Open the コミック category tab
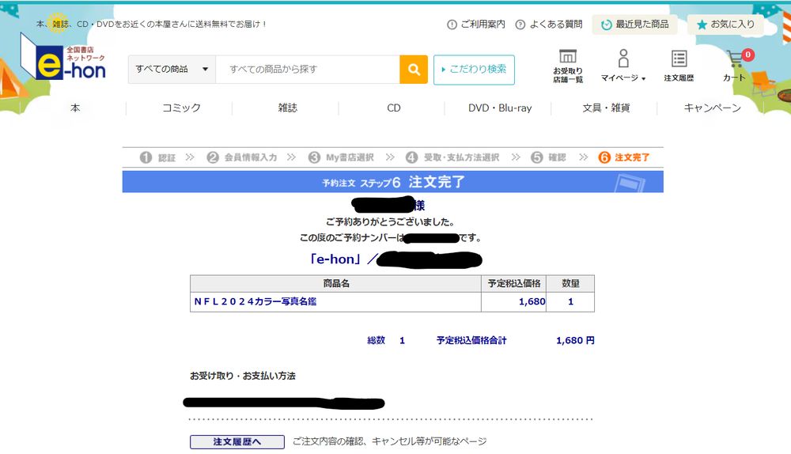791x454 pixels. [181, 108]
